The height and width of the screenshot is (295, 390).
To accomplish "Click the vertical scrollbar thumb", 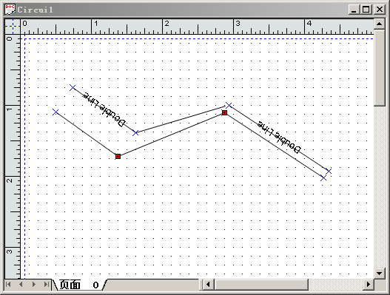I will [x=380, y=68].
